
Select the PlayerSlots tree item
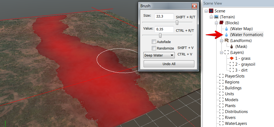pyautogui.click(x=235, y=76)
